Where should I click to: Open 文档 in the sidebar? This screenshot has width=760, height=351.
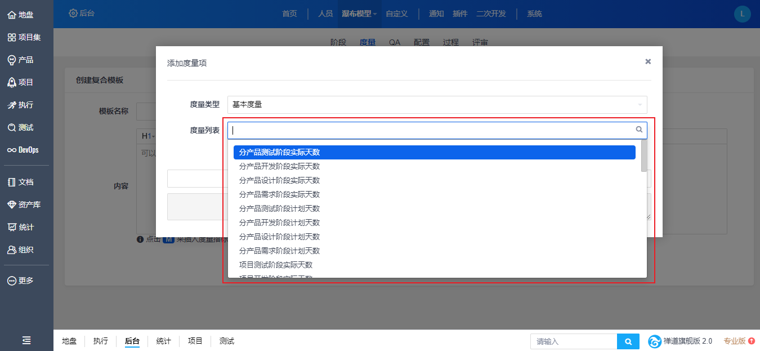[x=20, y=182]
